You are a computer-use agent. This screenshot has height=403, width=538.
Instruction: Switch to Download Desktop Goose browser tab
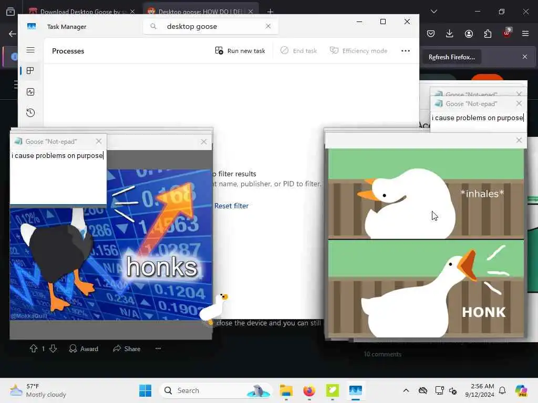coord(80,12)
